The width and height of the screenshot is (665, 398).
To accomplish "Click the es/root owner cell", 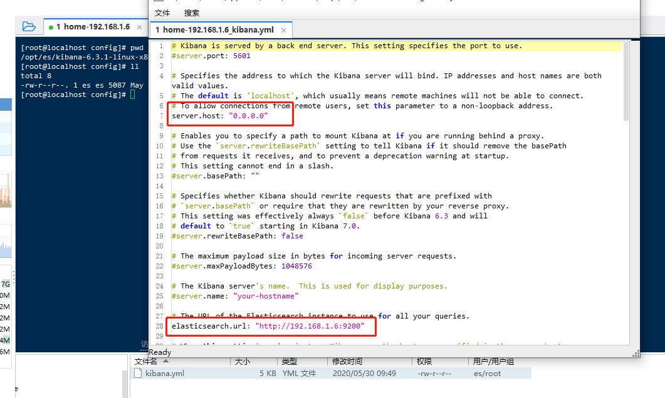I will [x=487, y=374].
